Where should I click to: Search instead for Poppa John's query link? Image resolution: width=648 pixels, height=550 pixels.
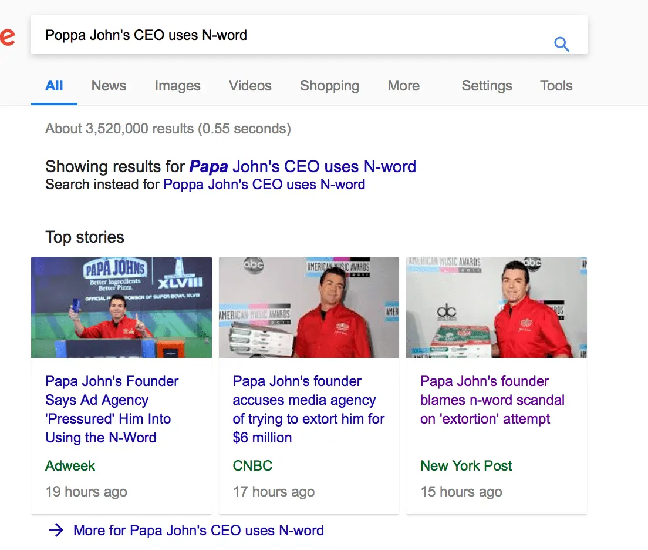click(264, 184)
